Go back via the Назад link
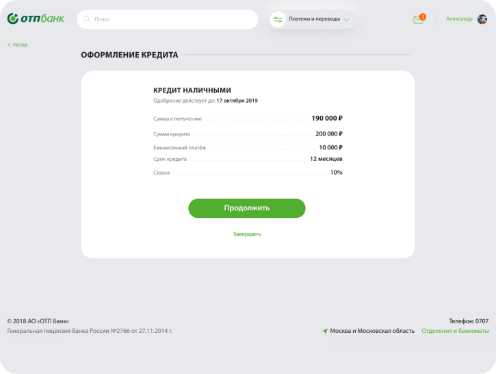496x374 pixels. pos(20,45)
